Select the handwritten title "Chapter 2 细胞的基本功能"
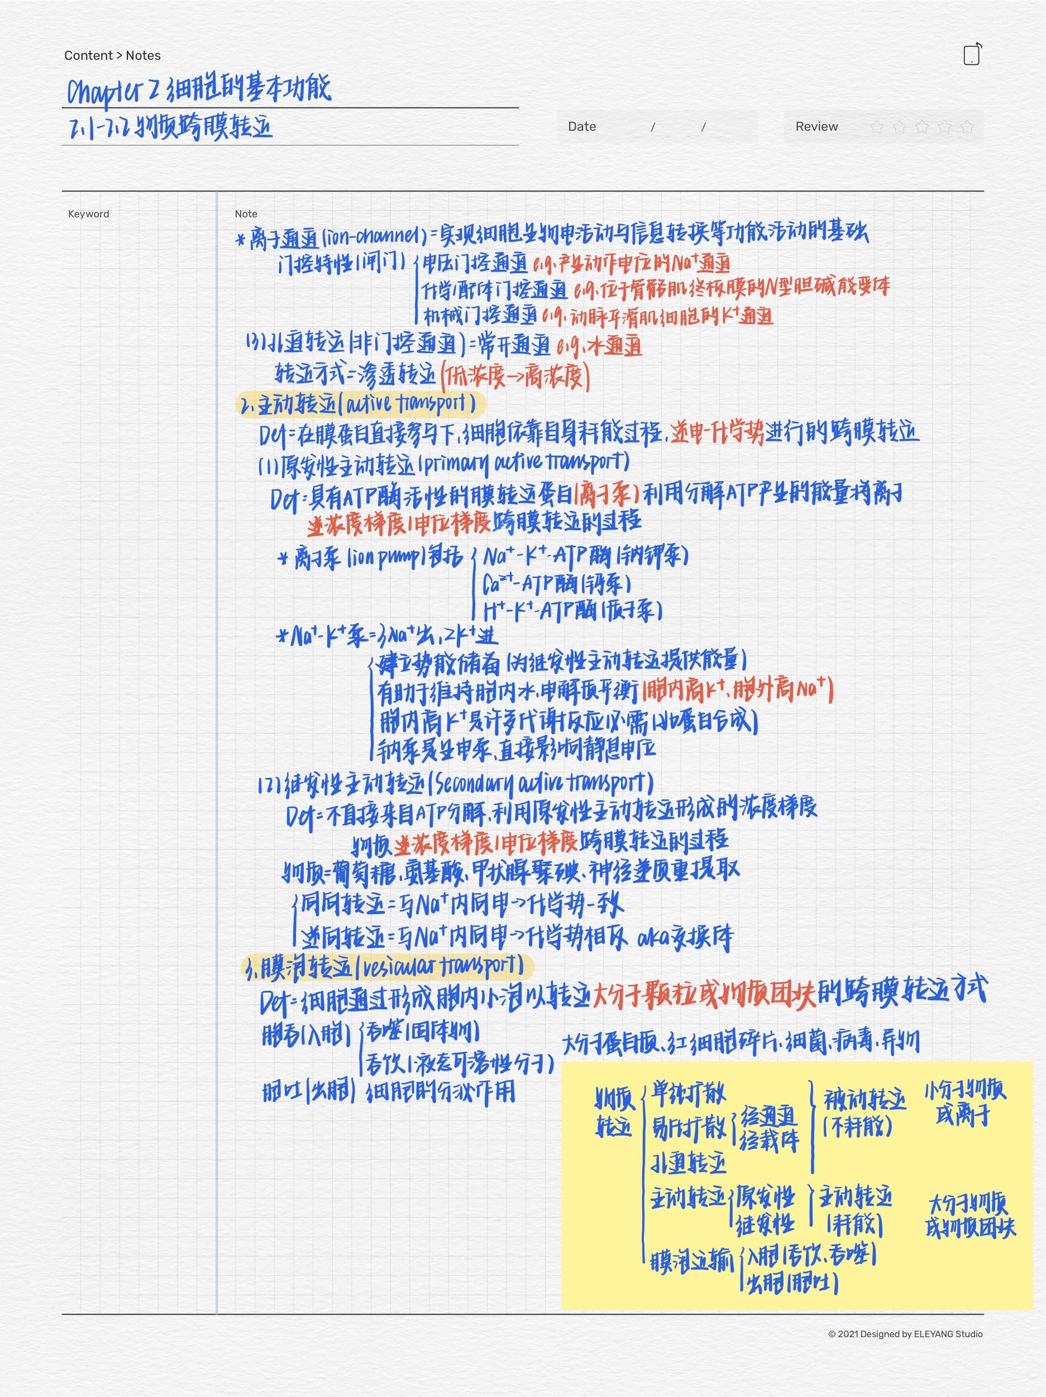 coord(199,88)
